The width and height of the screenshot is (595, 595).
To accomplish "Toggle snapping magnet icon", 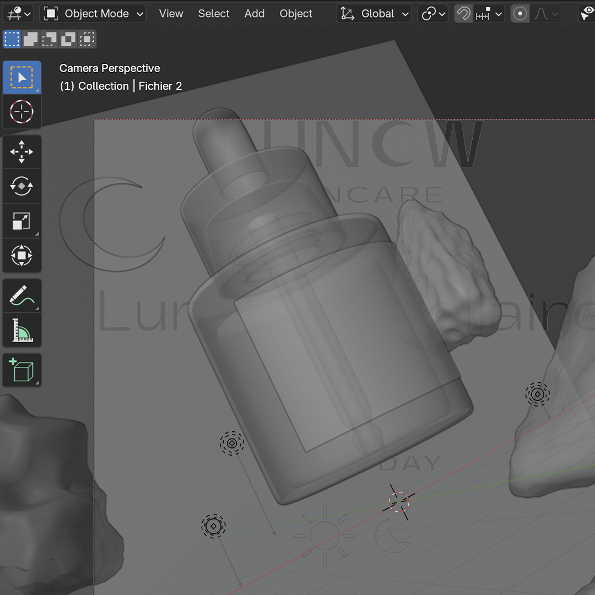I will [464, 14].
